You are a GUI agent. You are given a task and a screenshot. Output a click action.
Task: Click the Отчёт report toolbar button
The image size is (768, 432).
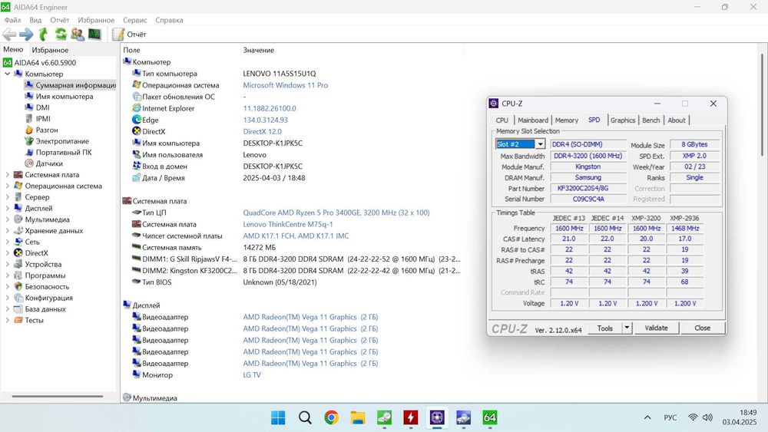pos(129,35)
